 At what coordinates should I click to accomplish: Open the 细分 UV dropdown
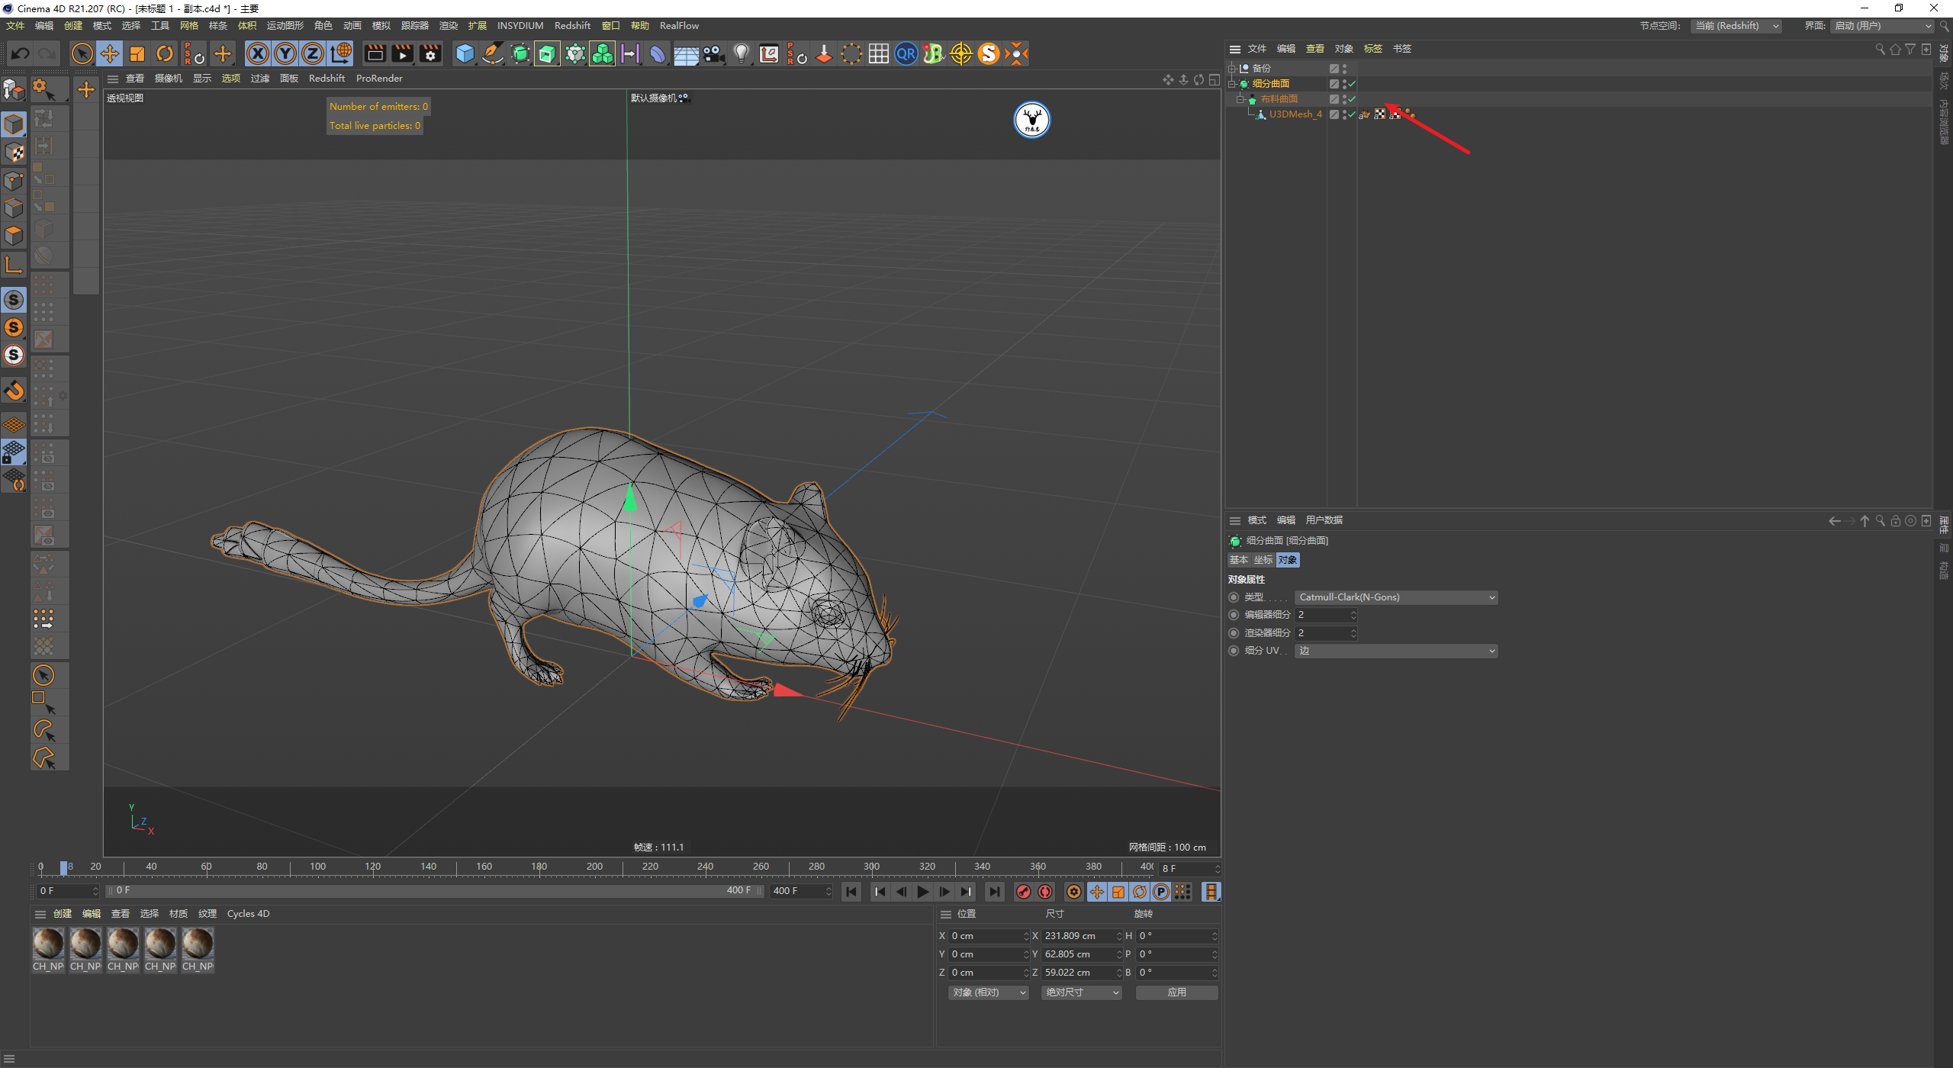pyautogui.click(x=1396, y=651)
